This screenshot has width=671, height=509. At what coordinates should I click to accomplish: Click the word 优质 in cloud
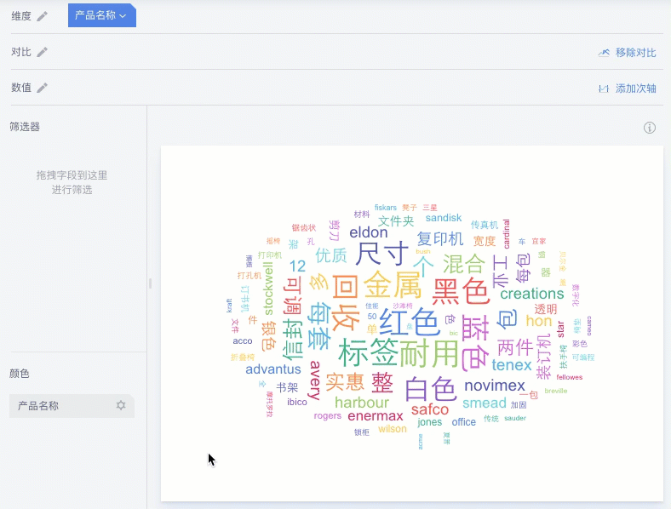[x=330, y=255]
